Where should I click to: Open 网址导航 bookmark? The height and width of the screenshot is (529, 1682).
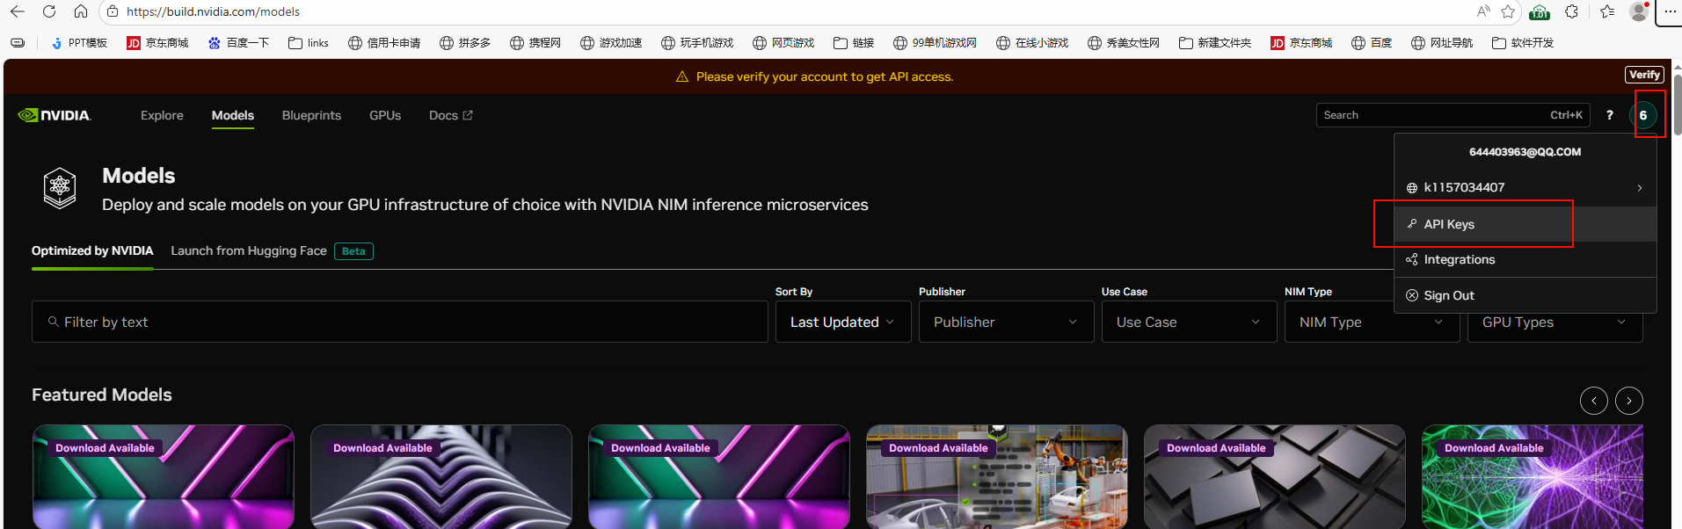[x=1442, y=43]
